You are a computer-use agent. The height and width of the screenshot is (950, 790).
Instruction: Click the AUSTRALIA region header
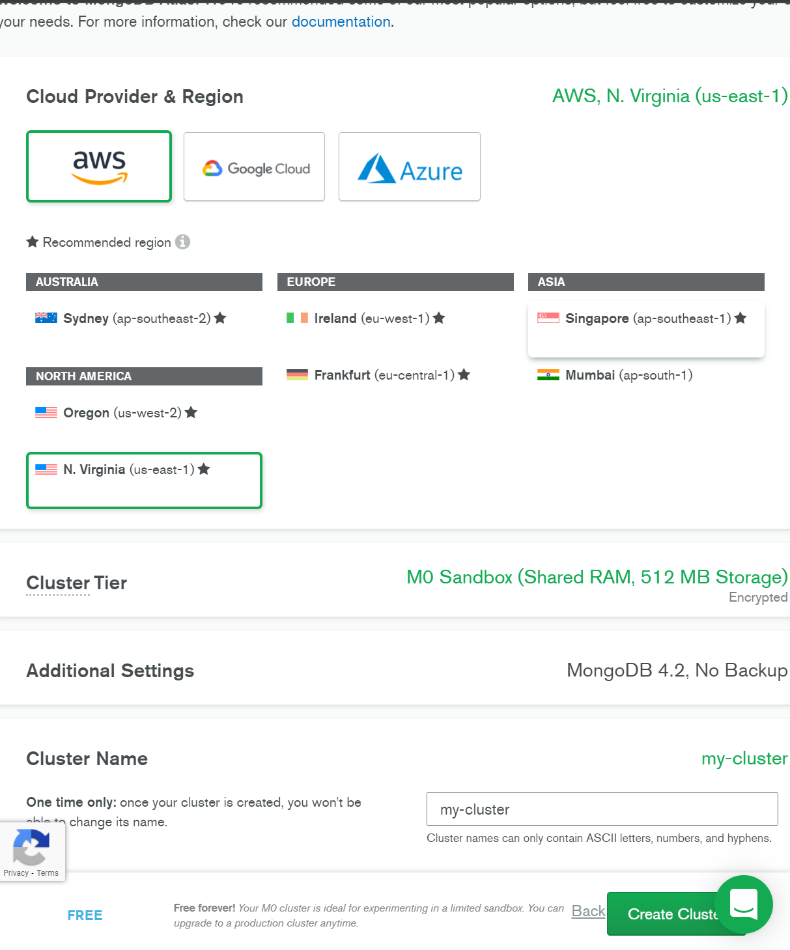click(x=144, y=282)
